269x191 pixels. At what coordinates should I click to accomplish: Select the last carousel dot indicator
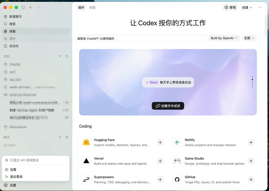[x=252, y=88]
